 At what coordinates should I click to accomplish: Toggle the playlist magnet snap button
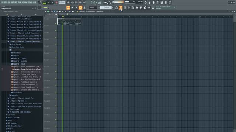(x=48, y=11)
